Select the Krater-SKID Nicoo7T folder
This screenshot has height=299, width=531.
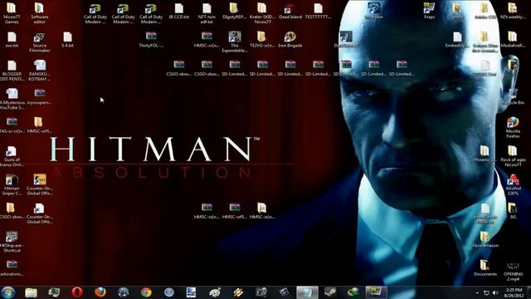[x=262, y=13]
